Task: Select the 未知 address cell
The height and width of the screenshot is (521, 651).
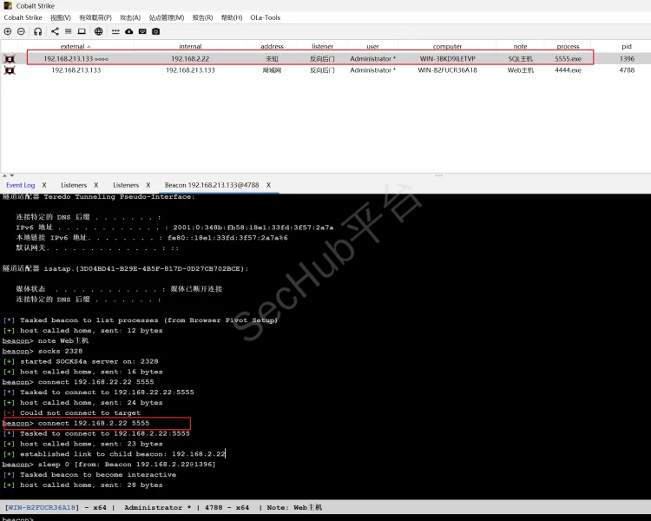Action: coord(272,58)
